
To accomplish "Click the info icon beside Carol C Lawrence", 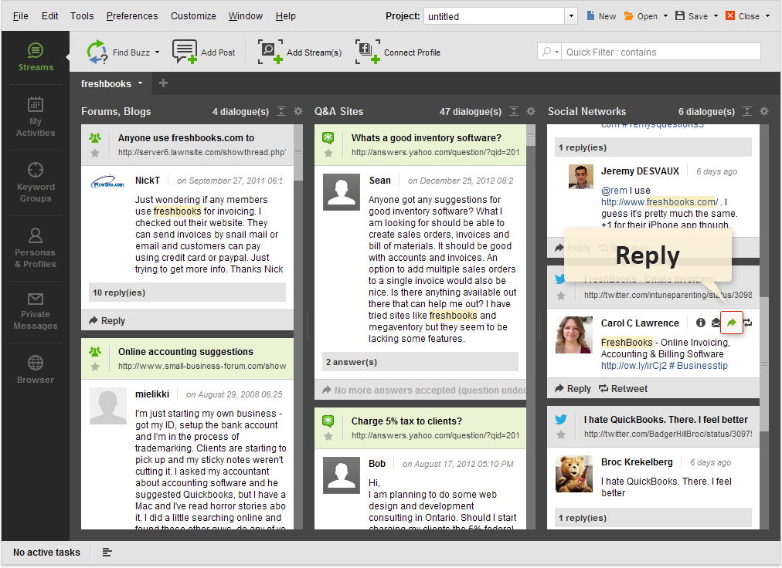I will coord(701,323).
